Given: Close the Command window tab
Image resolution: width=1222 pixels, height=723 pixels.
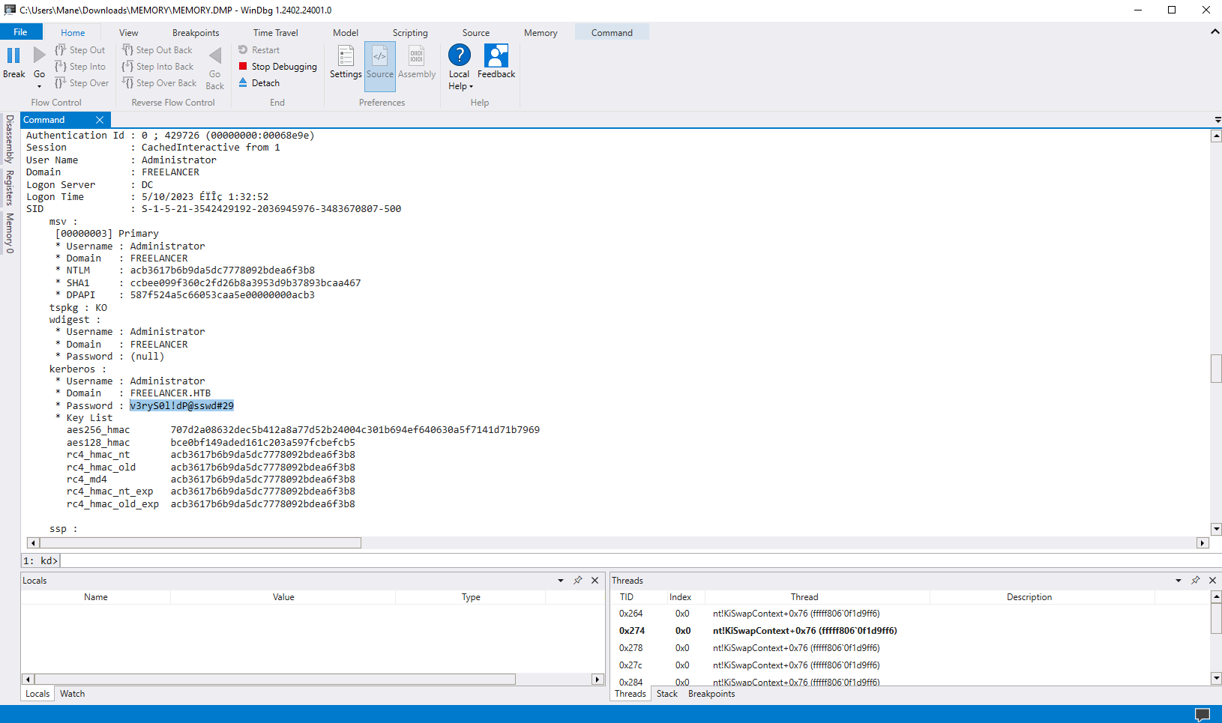Looking at the screenshot, I should point(100,120).
